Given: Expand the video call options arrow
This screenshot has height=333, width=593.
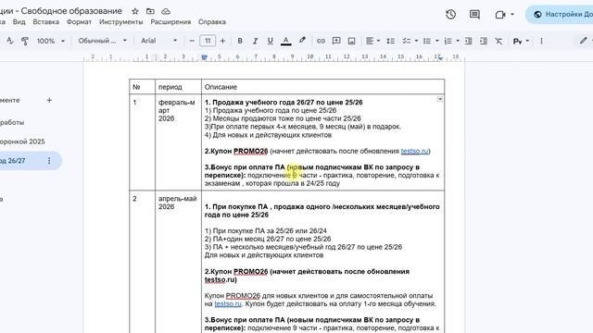Looking at the screenshot, I should pos(512,15).
